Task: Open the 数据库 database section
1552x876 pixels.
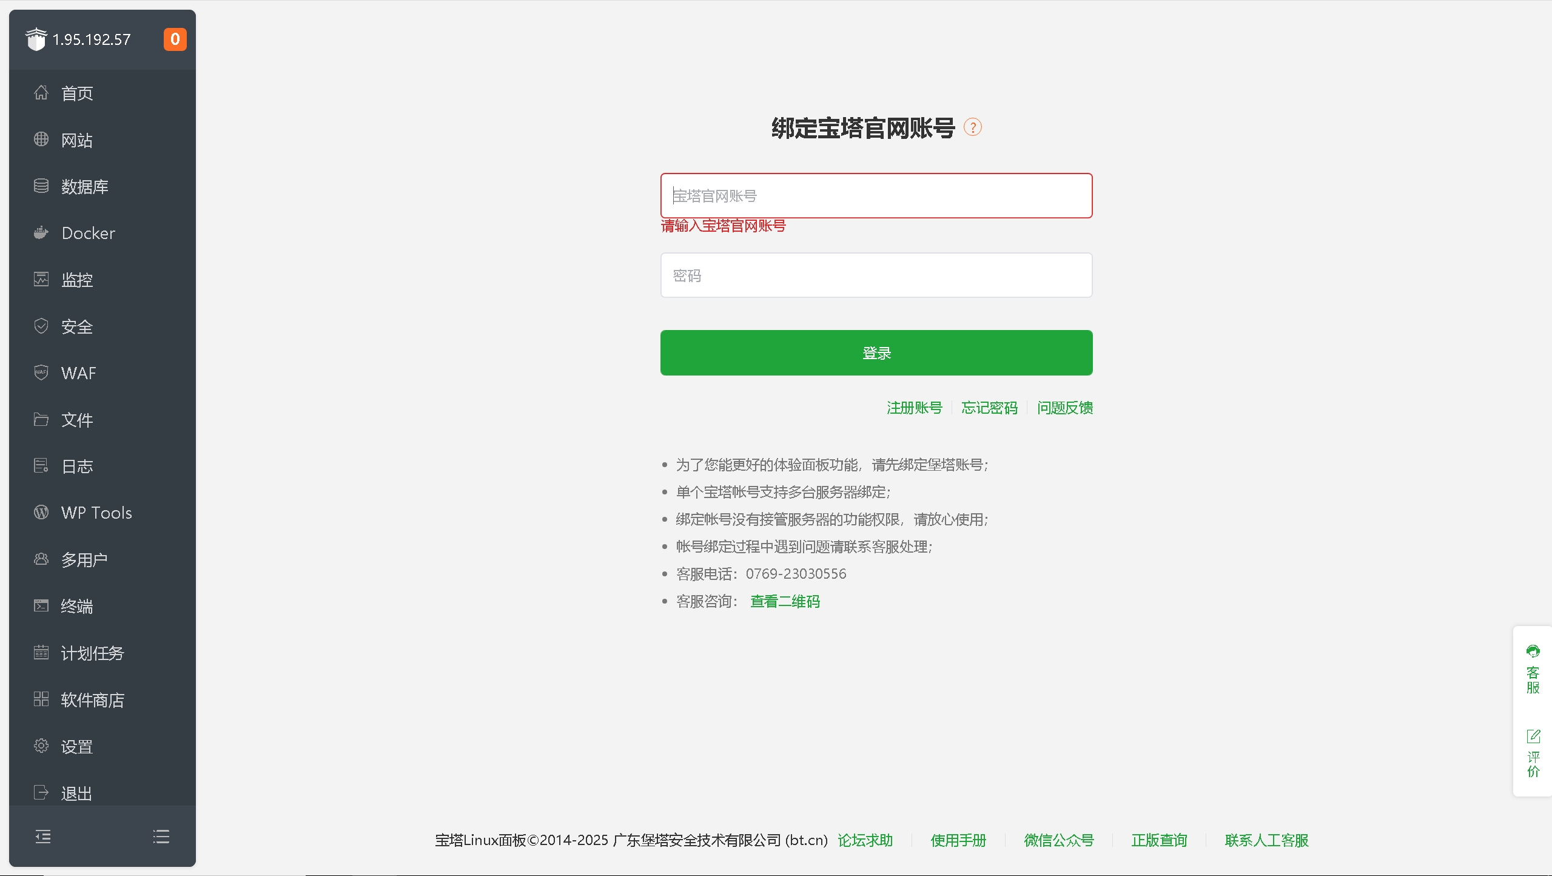Action: [x=84, y=186]
